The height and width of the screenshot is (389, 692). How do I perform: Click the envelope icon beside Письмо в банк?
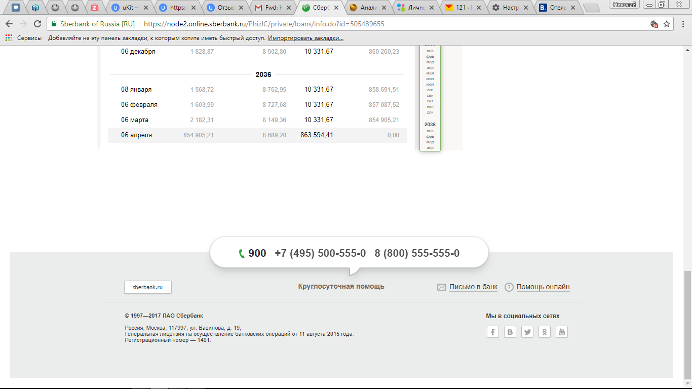coord(442,287)
